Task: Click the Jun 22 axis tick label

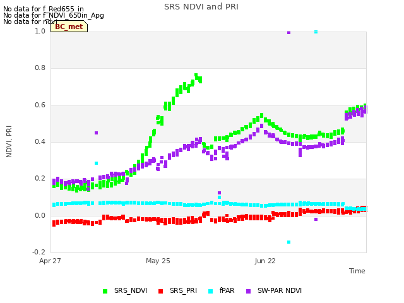Action: point(265,261)
